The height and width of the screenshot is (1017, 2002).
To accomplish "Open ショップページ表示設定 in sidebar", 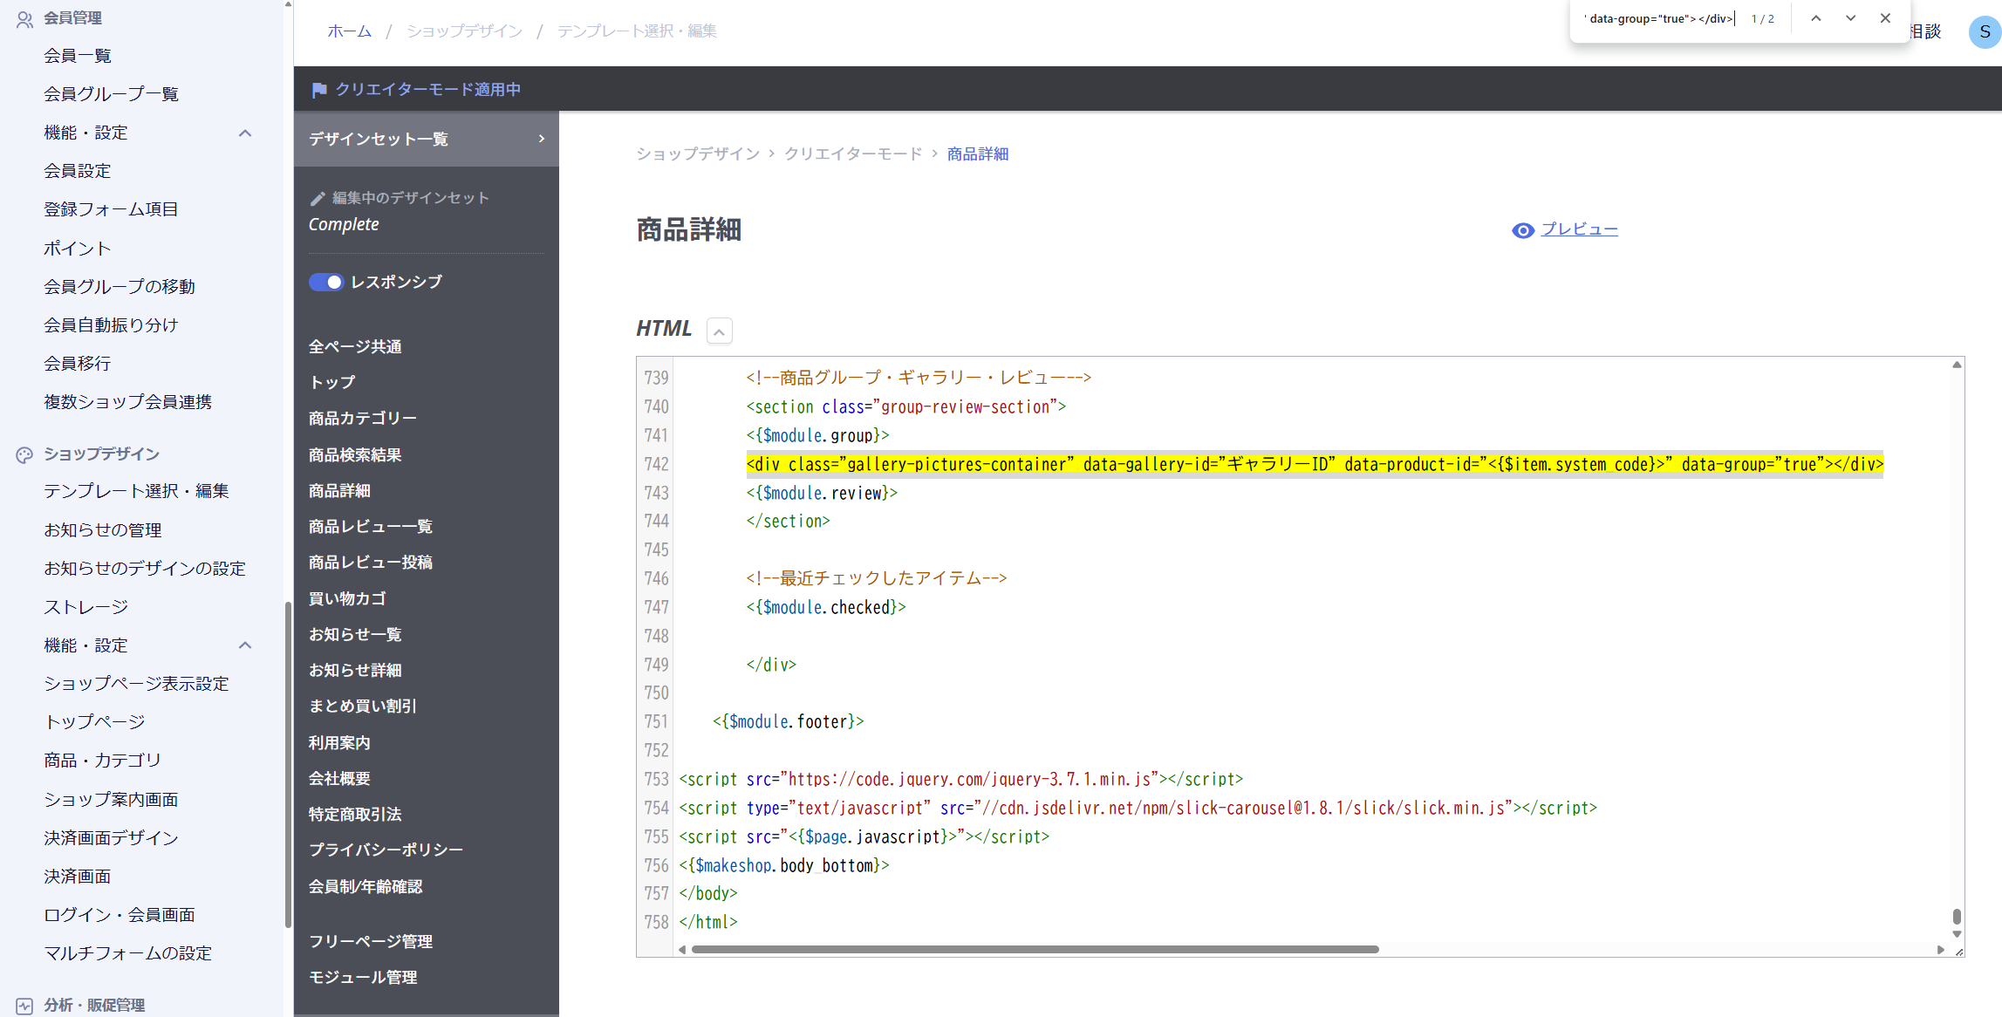I will (137, 684).
